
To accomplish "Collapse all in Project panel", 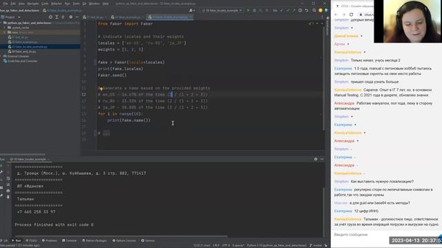I will point(63,17).
